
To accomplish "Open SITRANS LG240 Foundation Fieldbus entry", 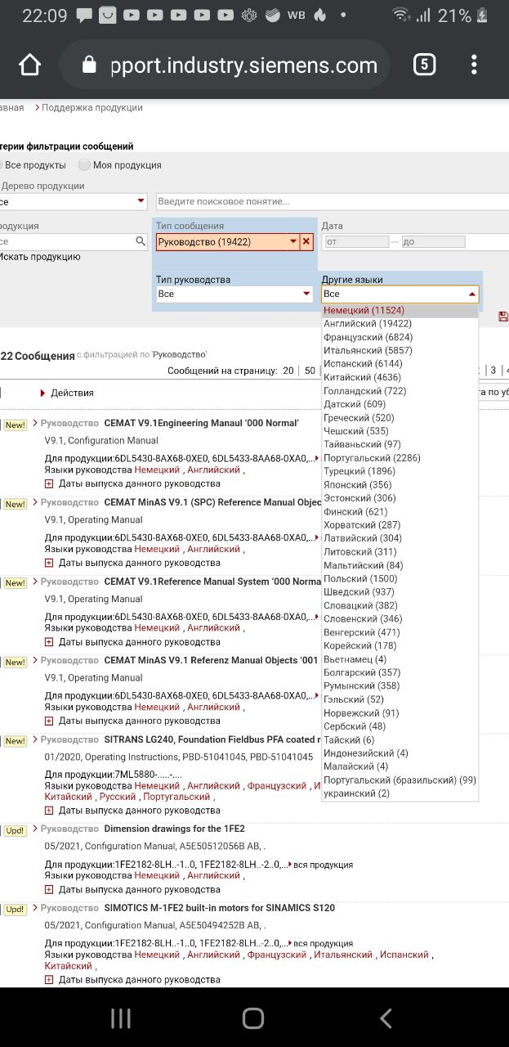I will point(213,739).
